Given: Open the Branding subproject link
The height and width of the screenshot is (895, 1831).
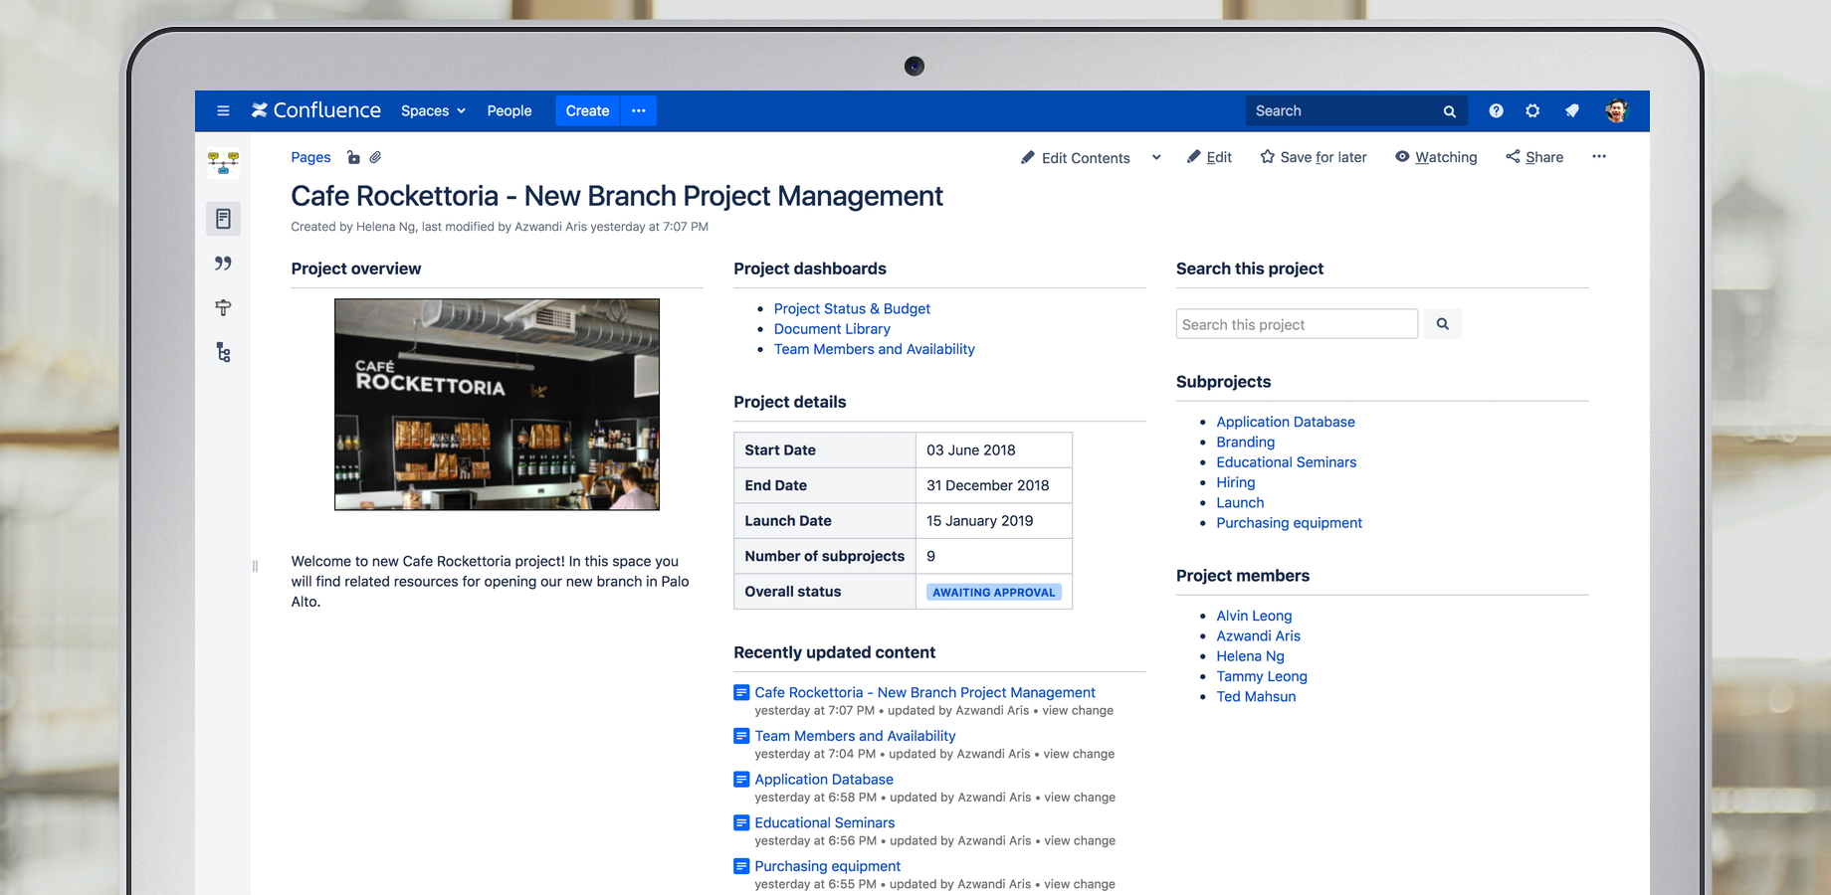Looking at the screenshot, I should pyautogui.click(x=1245, y=443).
